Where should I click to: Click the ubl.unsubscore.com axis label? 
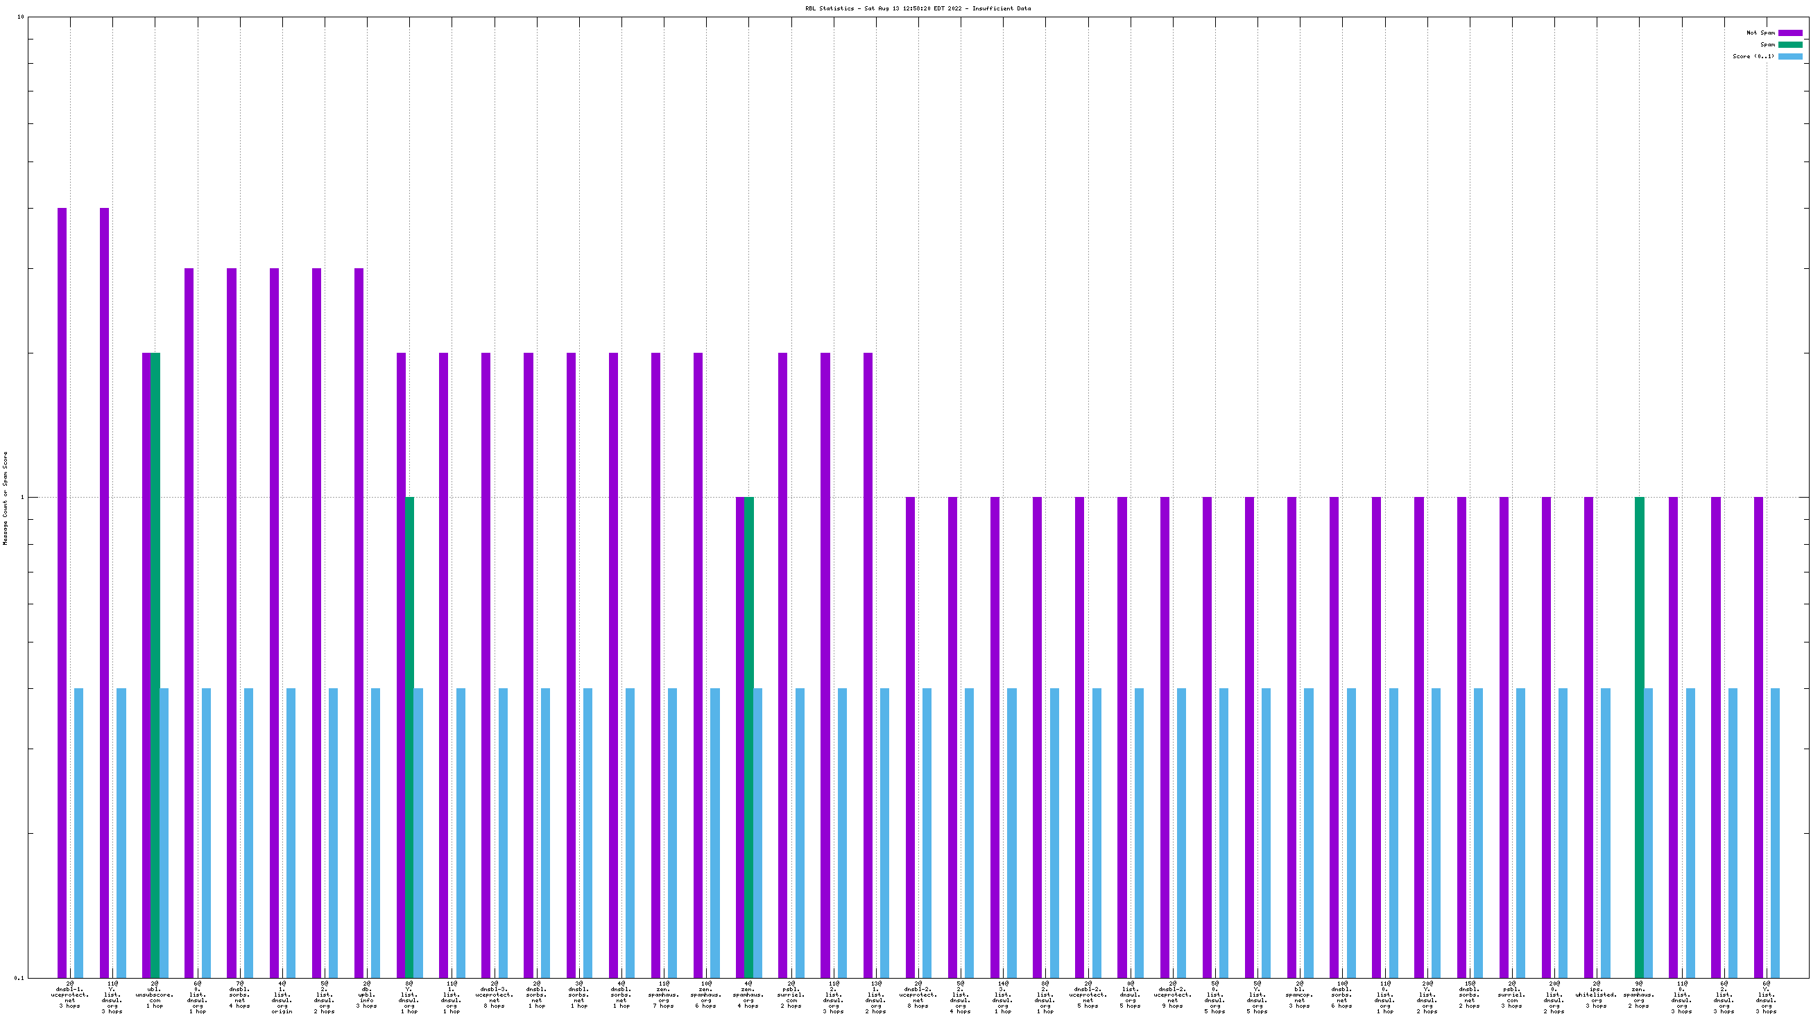[x=155, y=994]
